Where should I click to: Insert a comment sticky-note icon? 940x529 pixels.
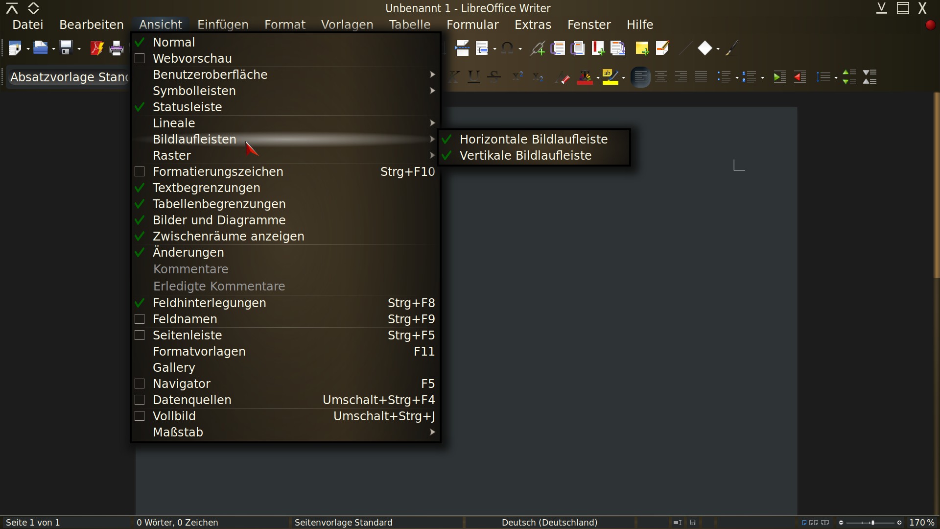[642, 48]
